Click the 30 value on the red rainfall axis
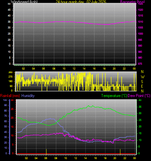 [12, 100]
